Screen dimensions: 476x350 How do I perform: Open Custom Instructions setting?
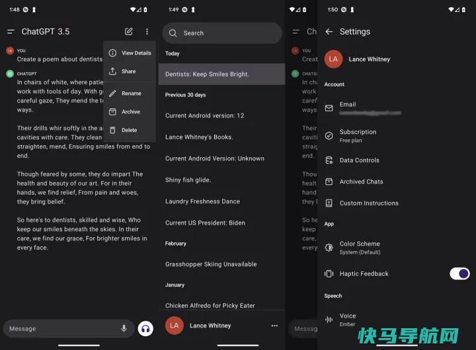point(397,203)
